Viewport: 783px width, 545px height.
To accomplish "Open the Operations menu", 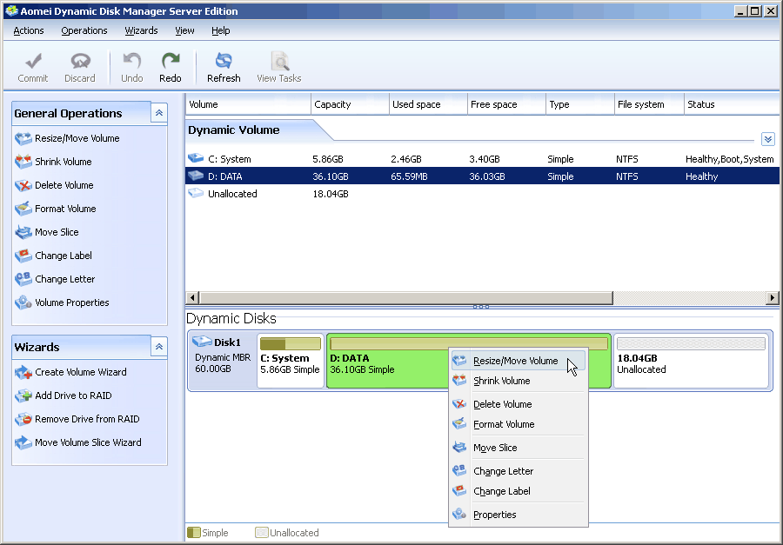I will click(84, 30).
